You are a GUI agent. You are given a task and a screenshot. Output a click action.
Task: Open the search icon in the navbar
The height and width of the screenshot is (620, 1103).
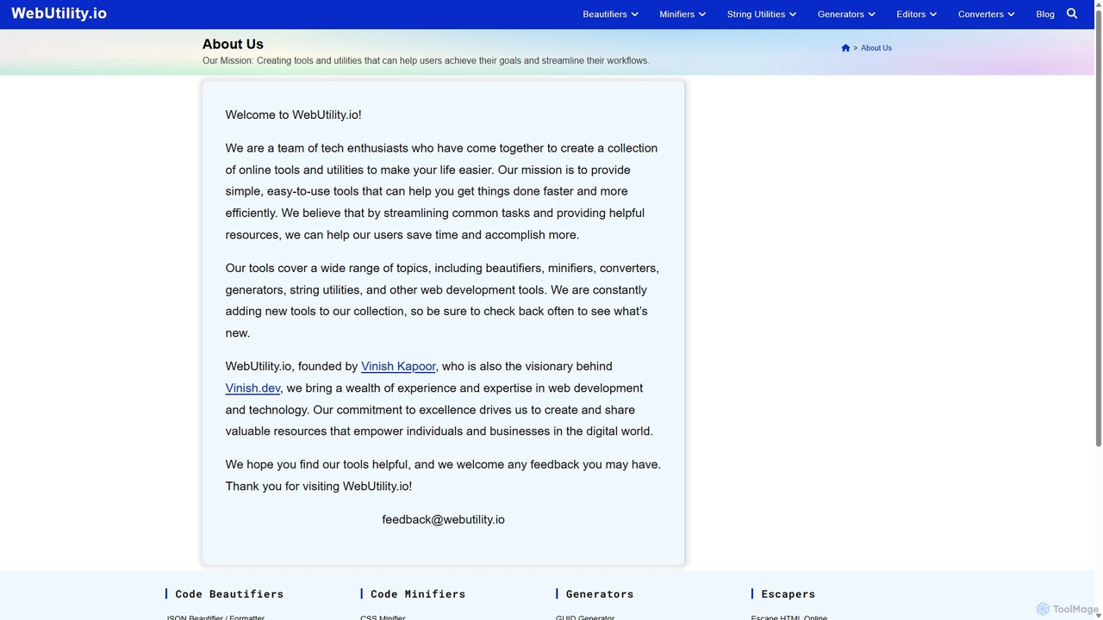(1072, 14)
